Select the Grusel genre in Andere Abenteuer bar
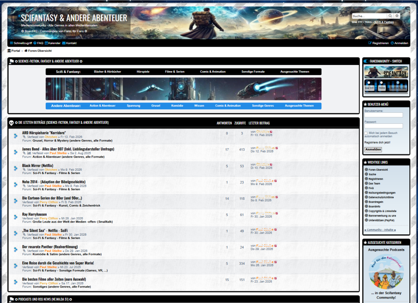Image resolution: width=418 pixels, height=303 pixels. point(156,106)
